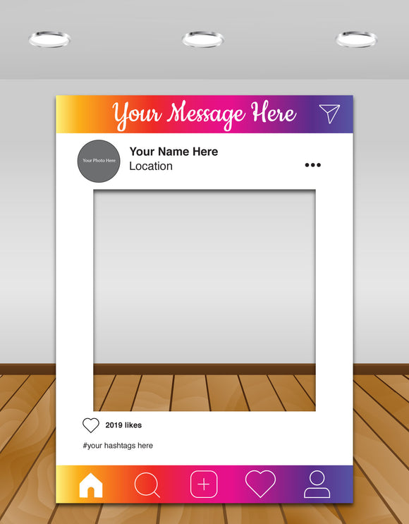Click the 'Your Name Here' username
This screenshot has width=409, height=524.
173,152
